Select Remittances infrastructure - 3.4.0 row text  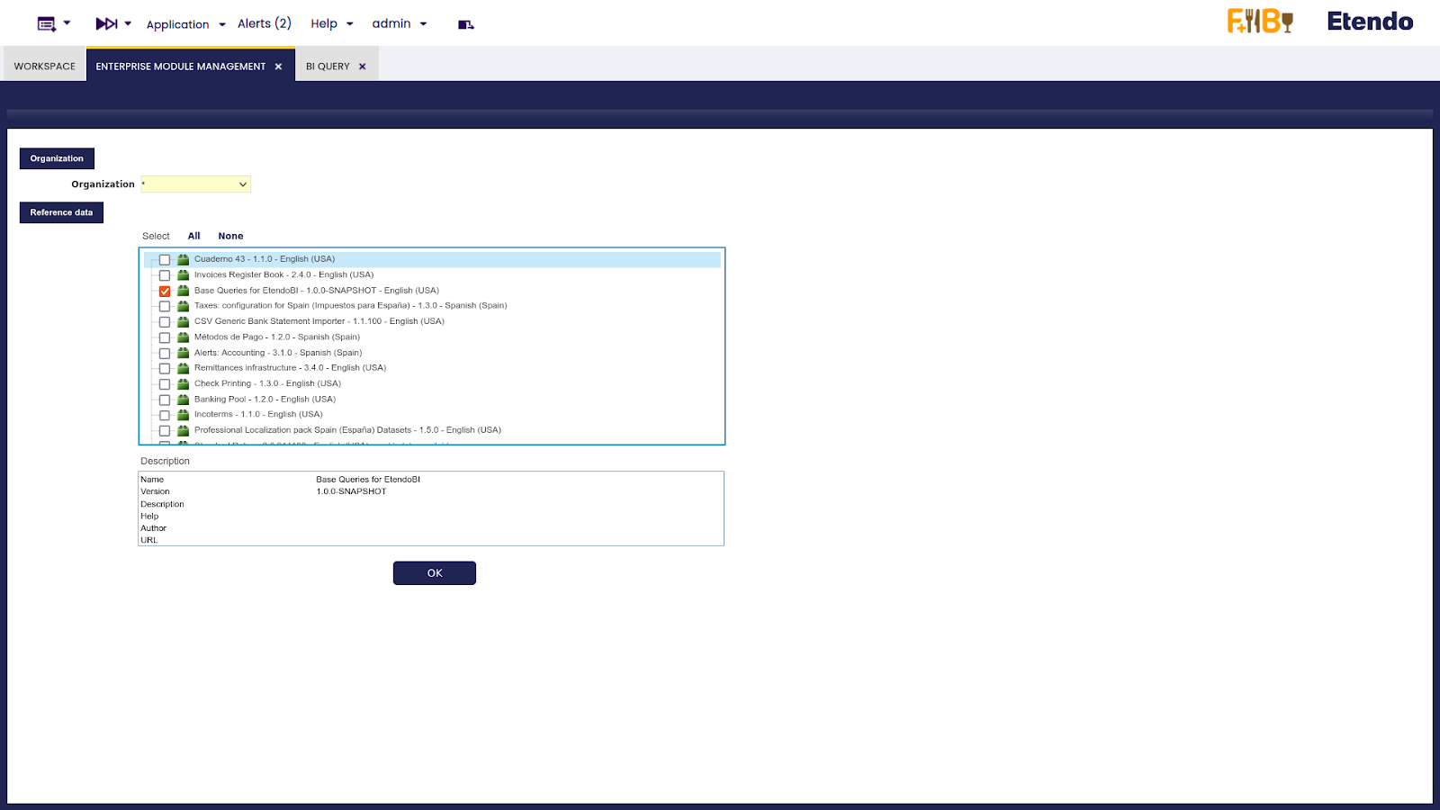(290, 368)
